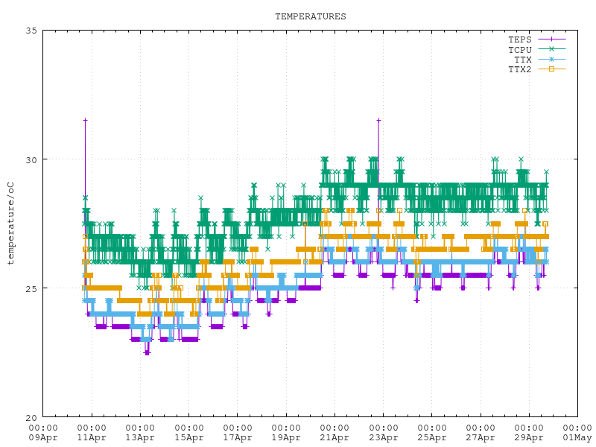The image size is (596, 447).
Task: Click the TEPS spike peak near 23Apr
Action: coord(378,120)
